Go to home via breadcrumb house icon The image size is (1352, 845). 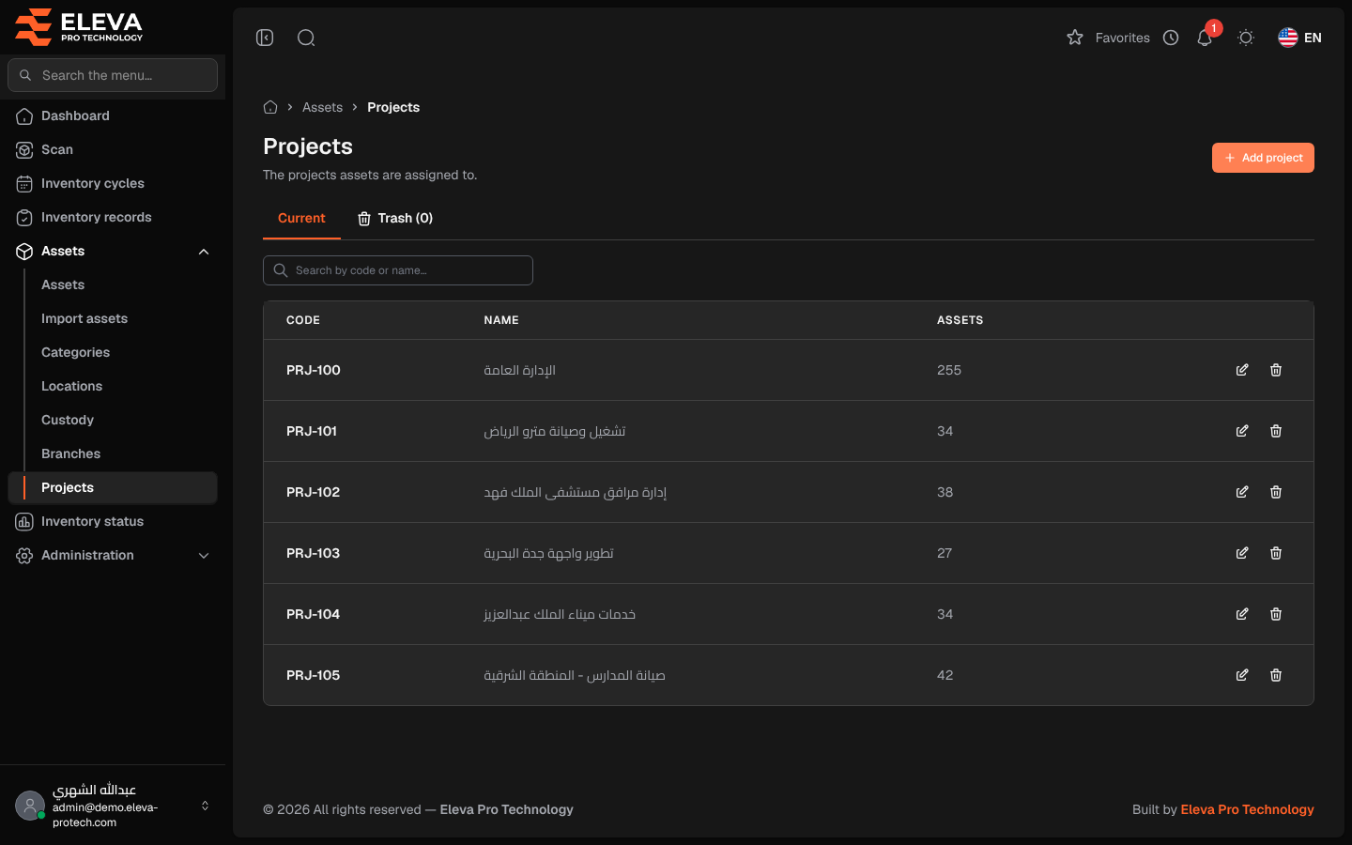click(270, 107)
